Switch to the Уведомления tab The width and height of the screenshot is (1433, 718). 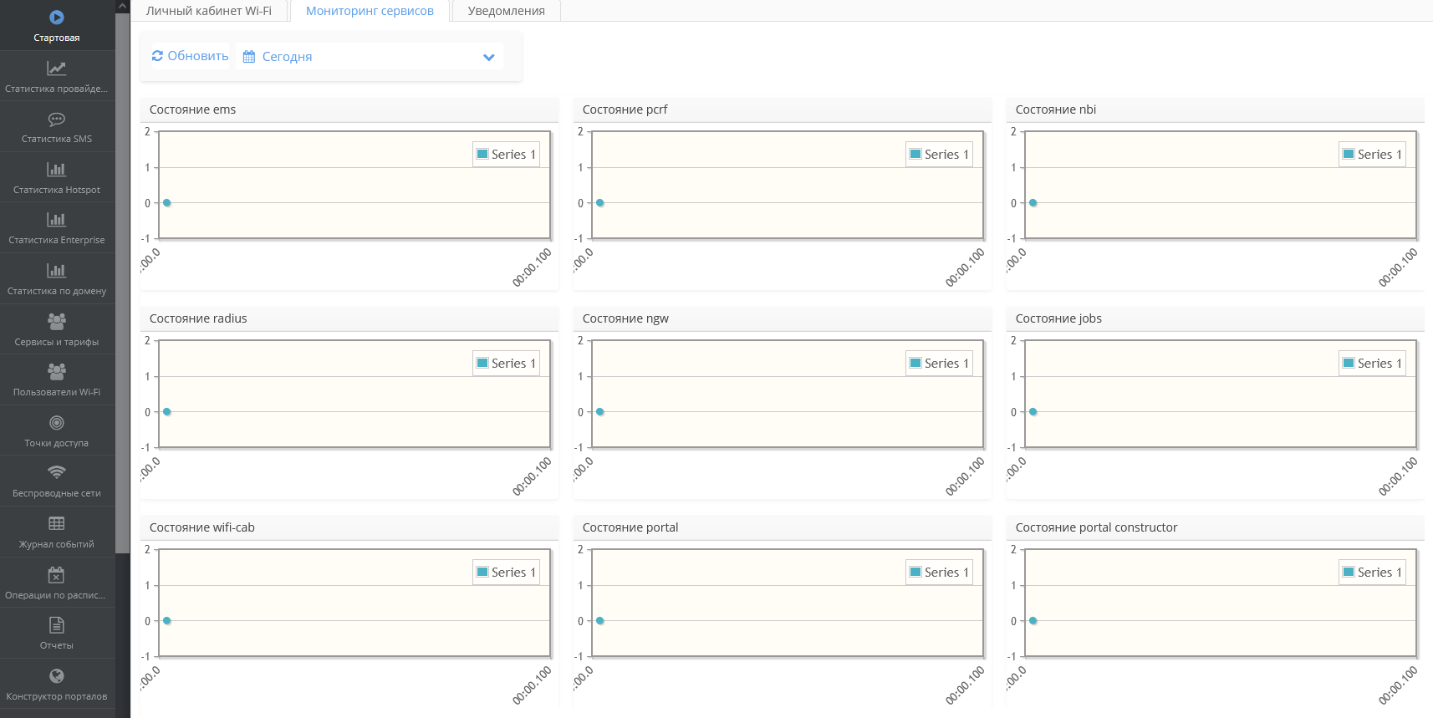click(506, 11)
